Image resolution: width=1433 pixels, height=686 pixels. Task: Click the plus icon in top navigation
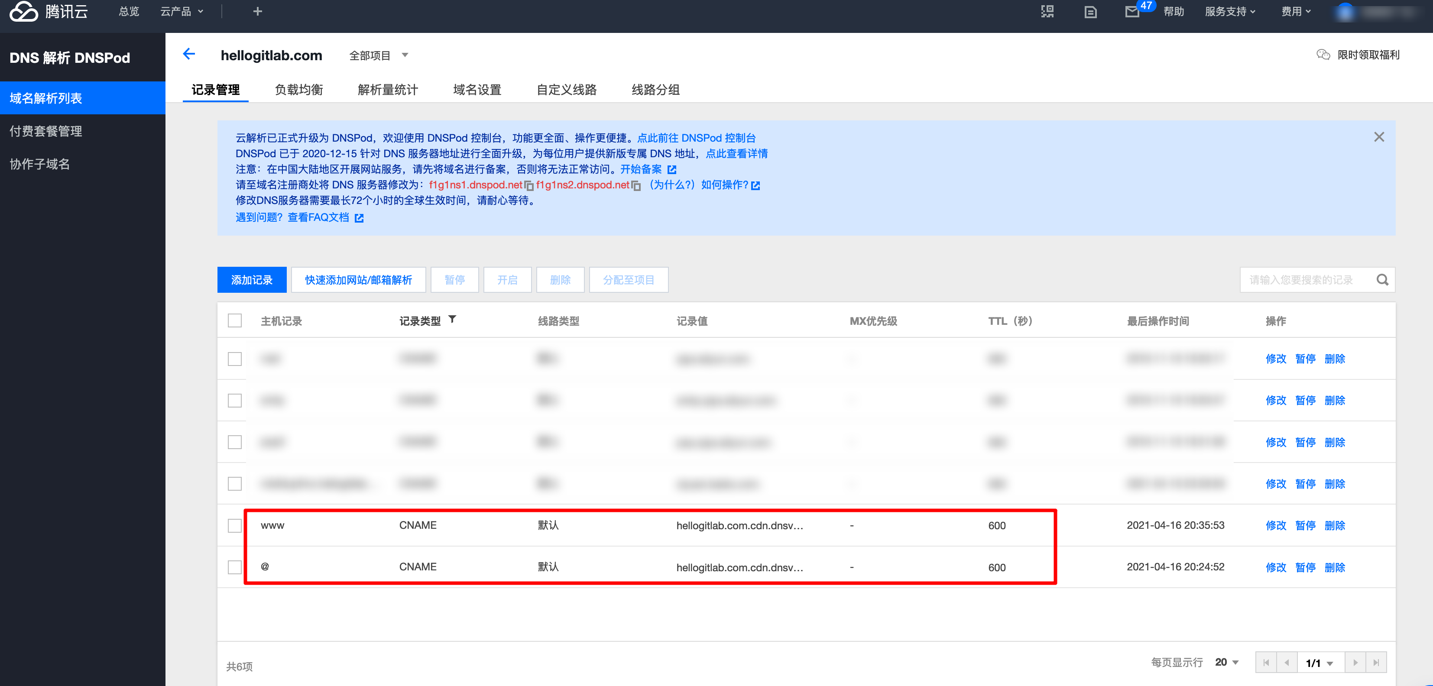click(258, 11)
